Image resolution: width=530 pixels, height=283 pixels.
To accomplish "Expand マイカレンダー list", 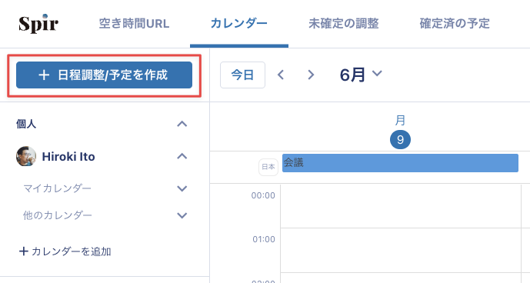I will pyautogui.click(x=182, y=188).
